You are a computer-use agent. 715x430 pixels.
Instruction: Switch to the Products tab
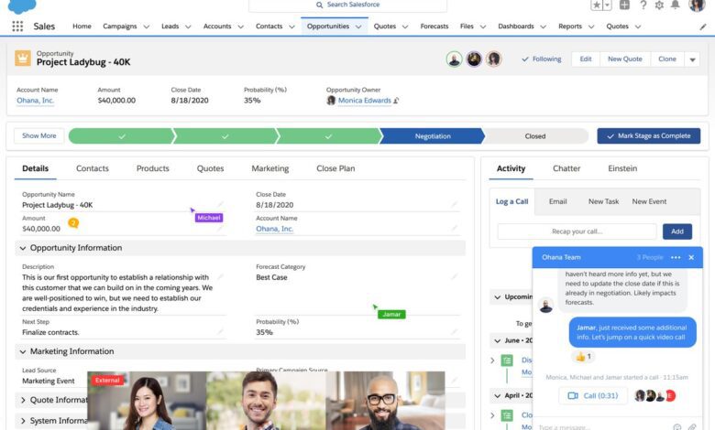[x=153, y=168]
